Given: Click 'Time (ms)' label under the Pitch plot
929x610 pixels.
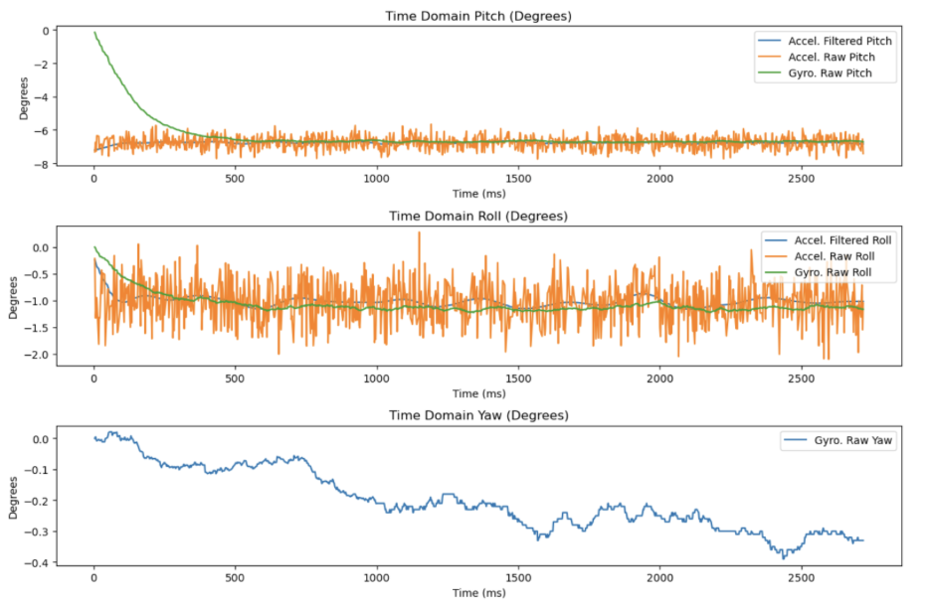Looking at the screenshot, I should 478,194.
